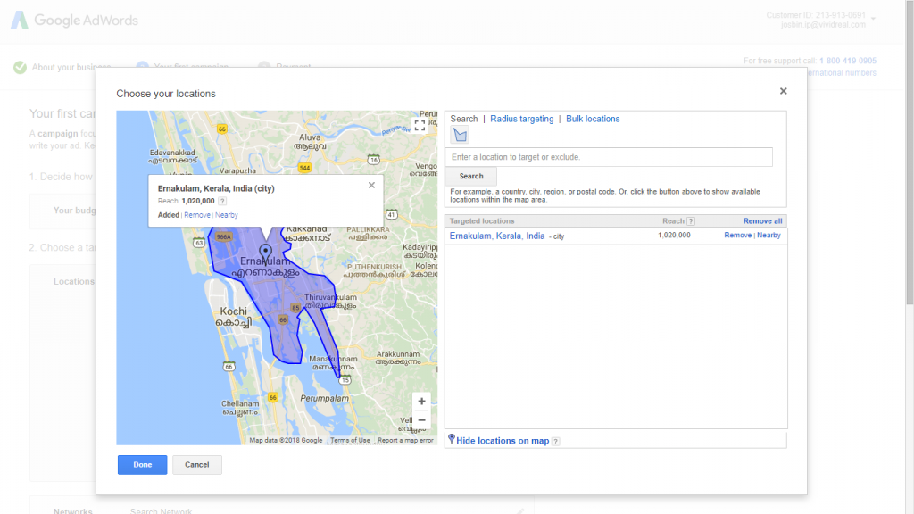Click the location search input field
This screenshot has height=514, width=914.
(x=609, y=157)
